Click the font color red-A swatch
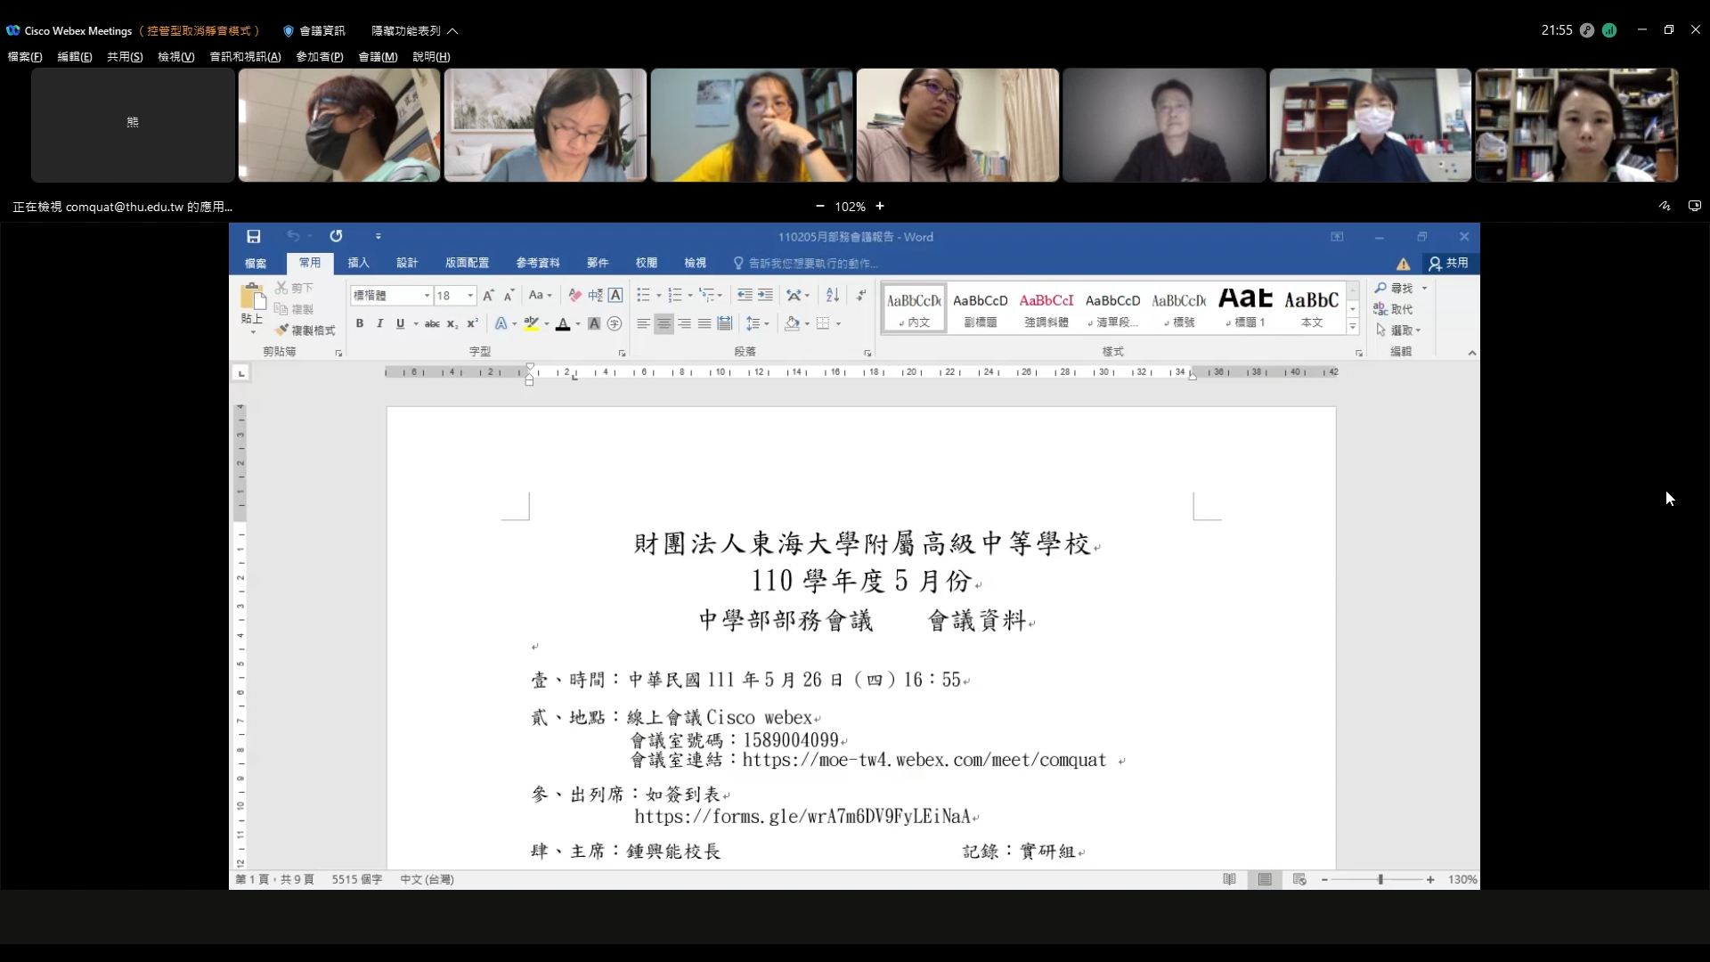Viewport: 1710px width, 962px height. point(562,323)
